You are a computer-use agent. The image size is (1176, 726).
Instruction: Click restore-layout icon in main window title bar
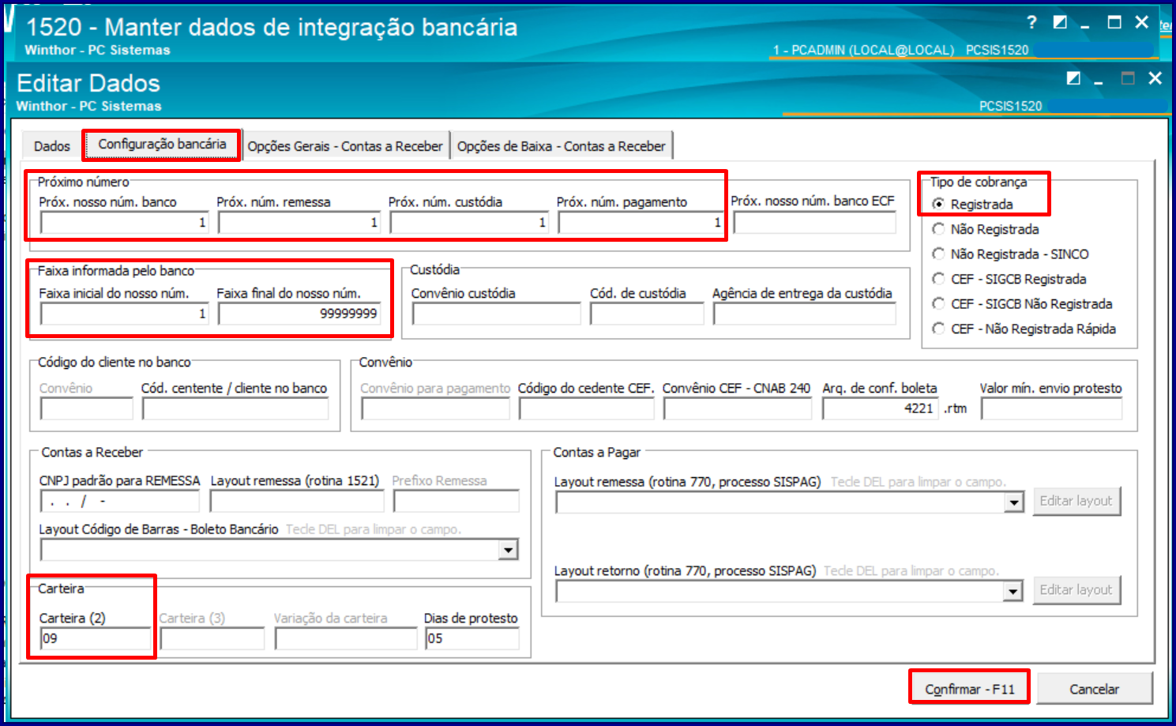click(x=1060, y=23)
